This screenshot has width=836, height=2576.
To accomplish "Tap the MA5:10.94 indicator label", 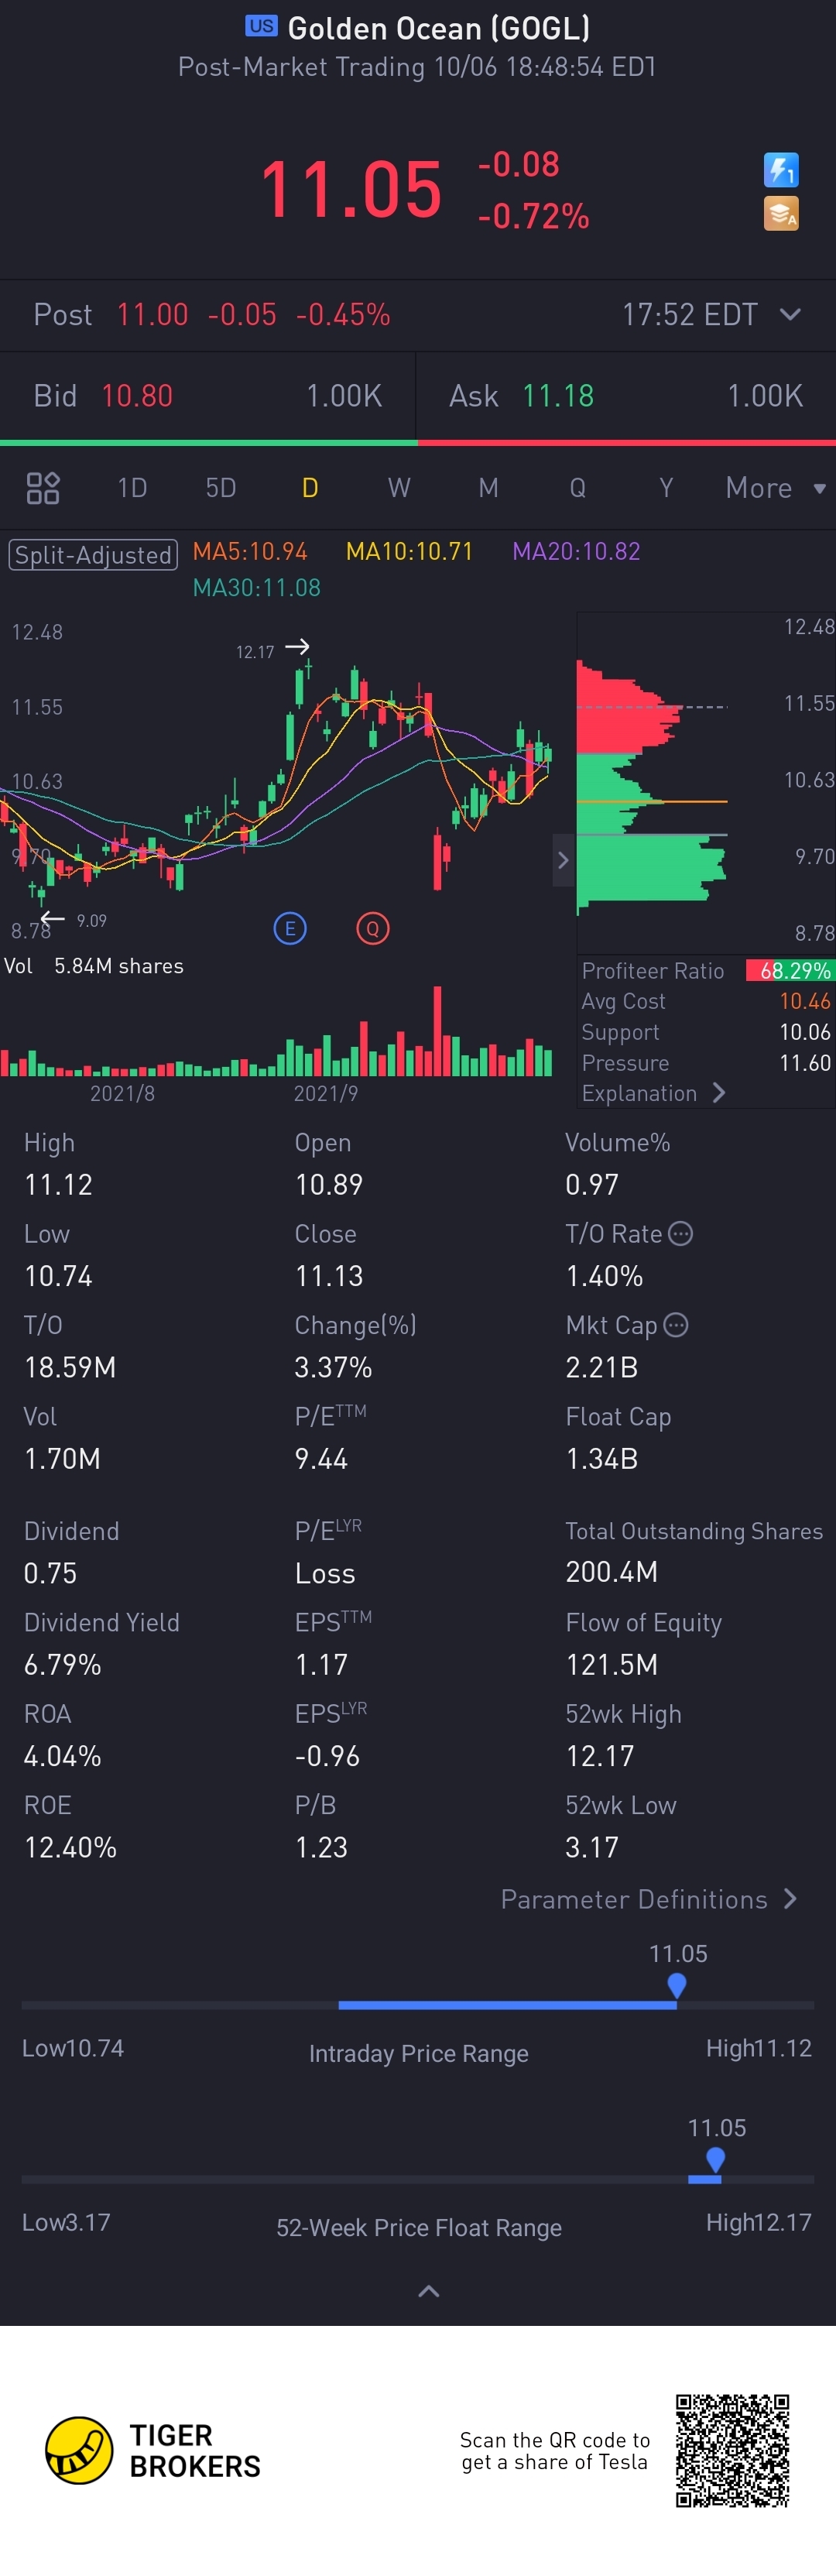I will click(250, 551).
